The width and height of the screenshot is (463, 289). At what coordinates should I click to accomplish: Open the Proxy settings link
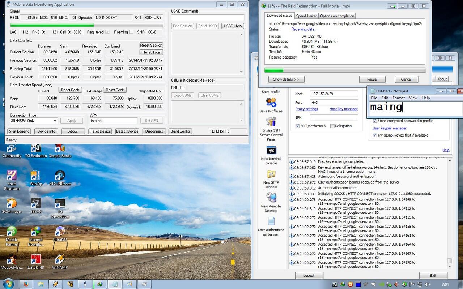[307, 109]
